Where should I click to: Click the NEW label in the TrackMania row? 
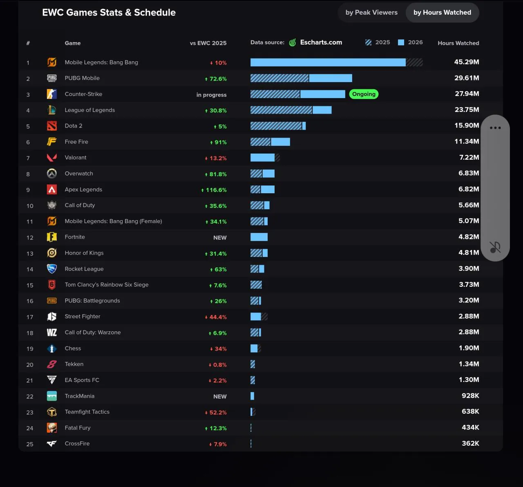[x=220, y=397]
